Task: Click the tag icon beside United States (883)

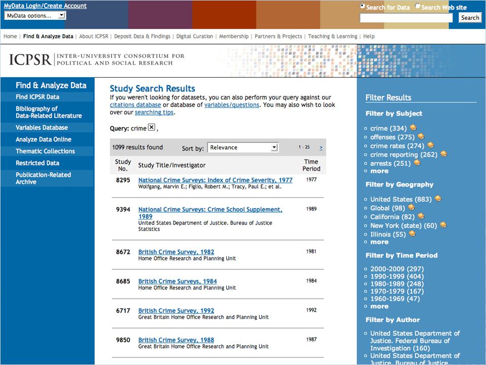Action: [438, 198]
